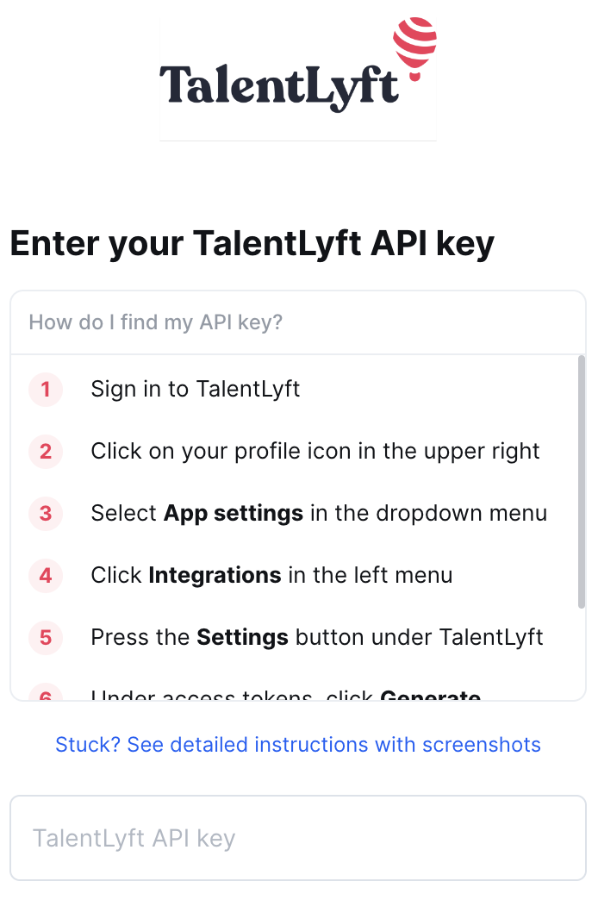This screenshot has height=900, width=598.
Task: Click the step 1 number badge
Action: [x=46, y=390]
